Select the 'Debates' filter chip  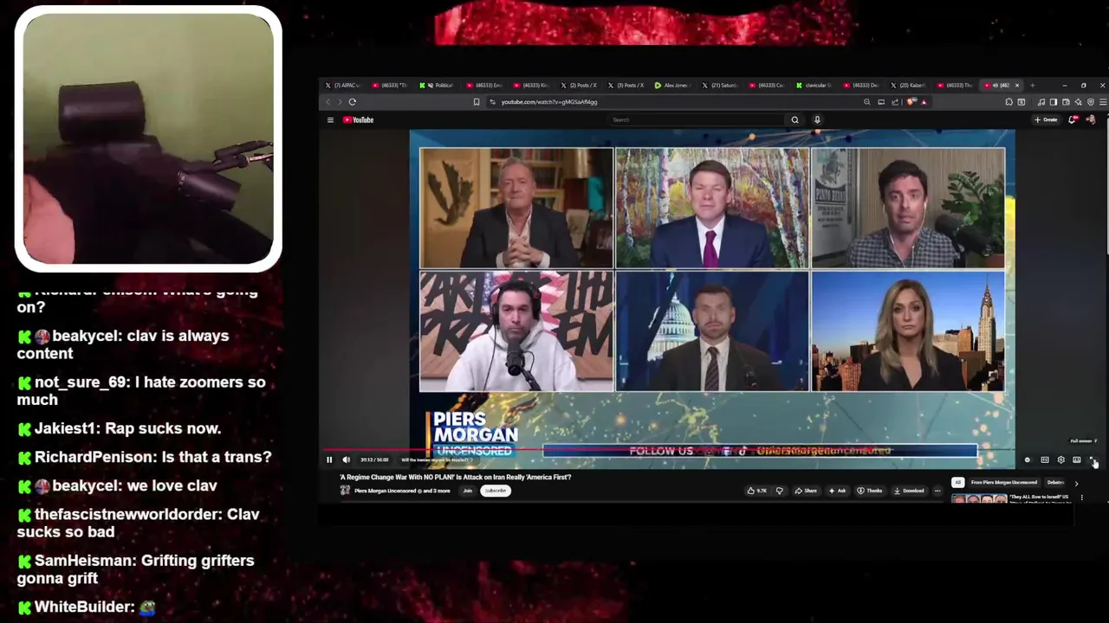point(1055,482)
